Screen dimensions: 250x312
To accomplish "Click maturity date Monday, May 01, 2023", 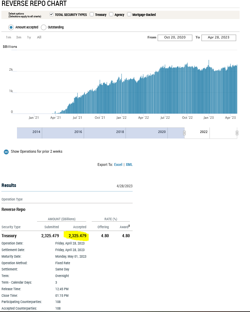I will click(71, 257).
